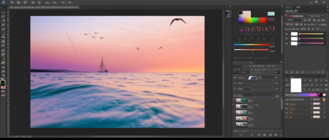Select the large cream-colored swatch
Image resolution: width=329 pixels, height=140 pixels.
(x=247, y=14)
